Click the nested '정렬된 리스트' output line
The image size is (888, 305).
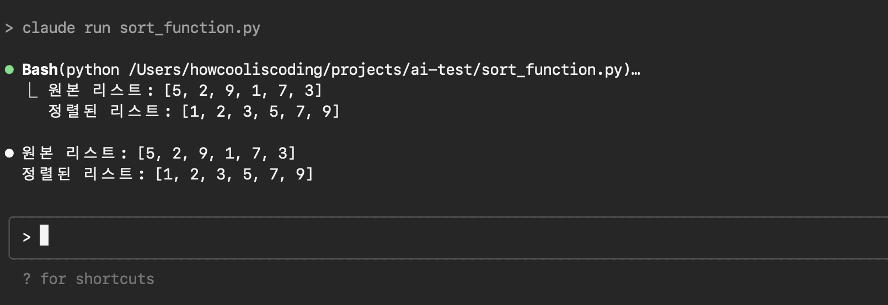click(x=194, y=111)
